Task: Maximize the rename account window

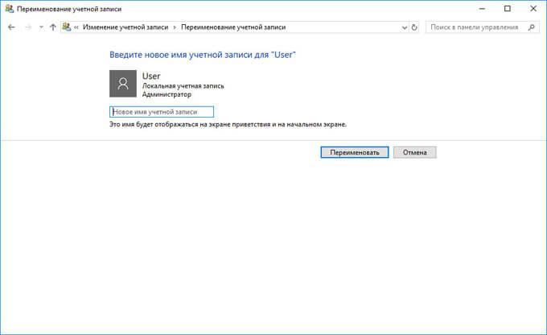Action: click(x=508, y=9)
